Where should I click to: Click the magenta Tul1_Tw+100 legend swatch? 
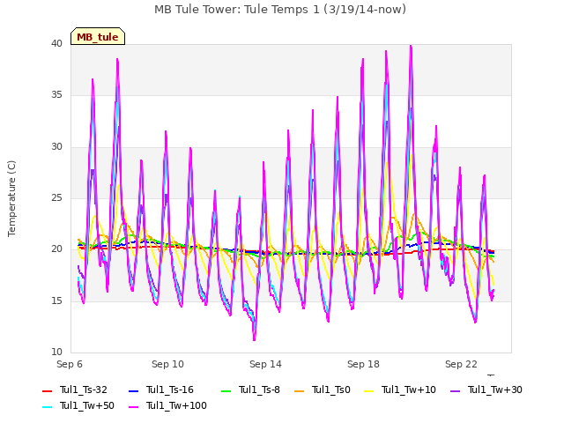click(133, 407)
